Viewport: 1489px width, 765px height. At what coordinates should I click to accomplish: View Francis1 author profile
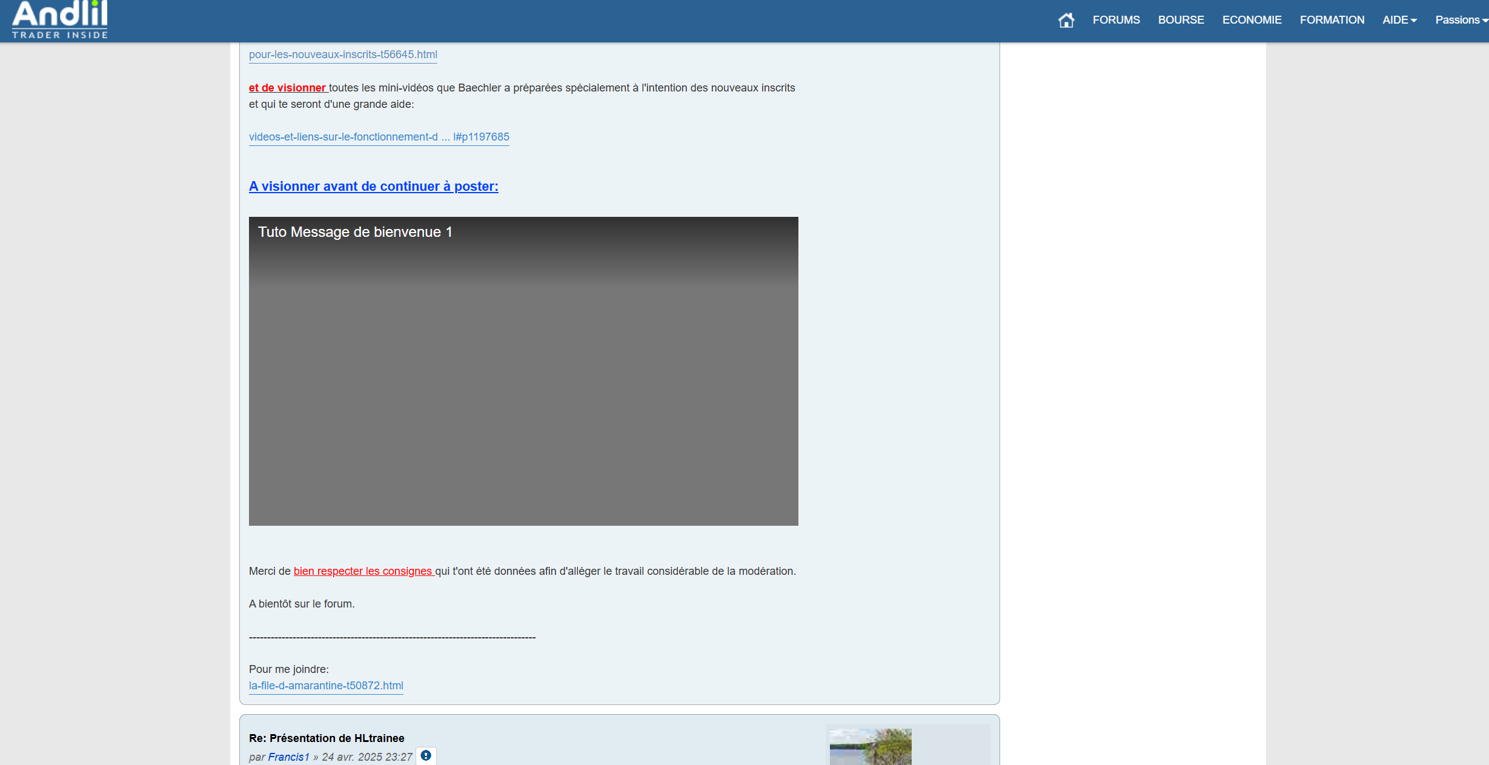[x=288, y=757]
